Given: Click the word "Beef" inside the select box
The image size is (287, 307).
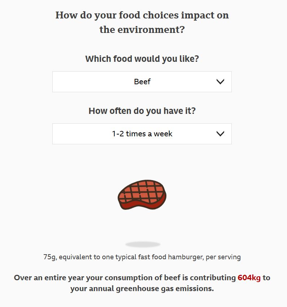Looking at the screenshot, I should pyautogui.click(x=142, y=82).
